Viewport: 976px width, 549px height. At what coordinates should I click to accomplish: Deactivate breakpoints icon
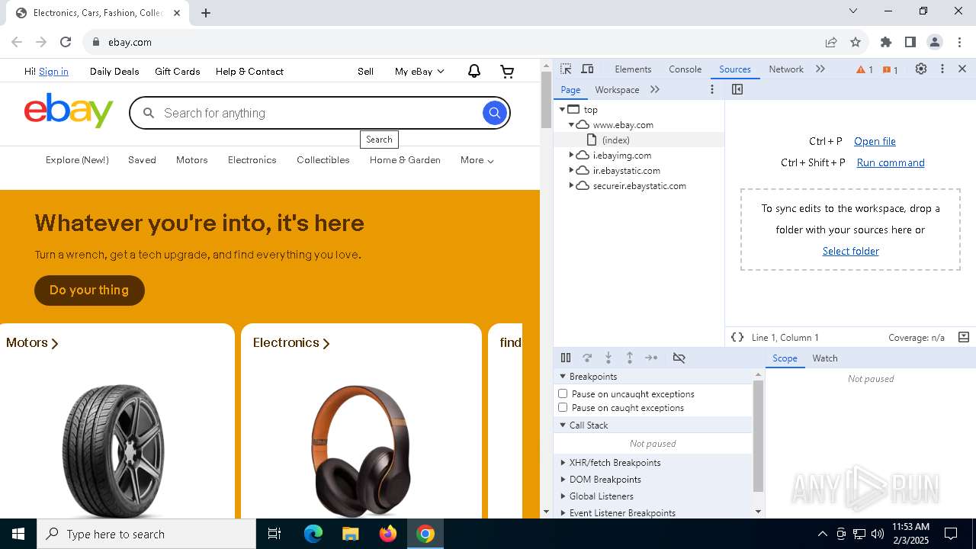coord(679,358)
